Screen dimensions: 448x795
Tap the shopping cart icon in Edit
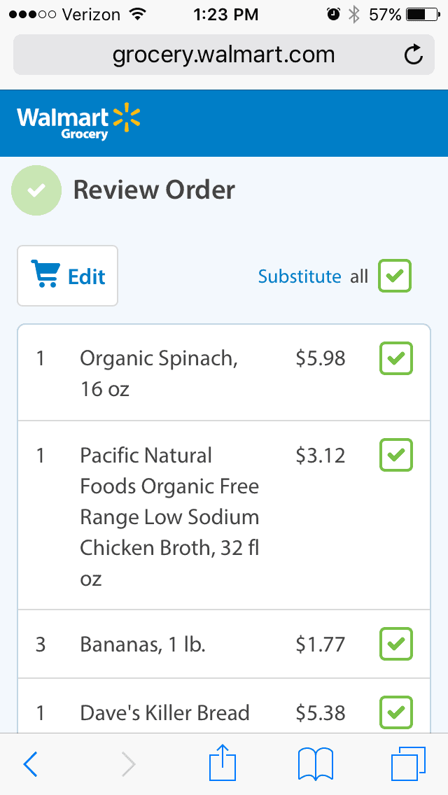45,273
